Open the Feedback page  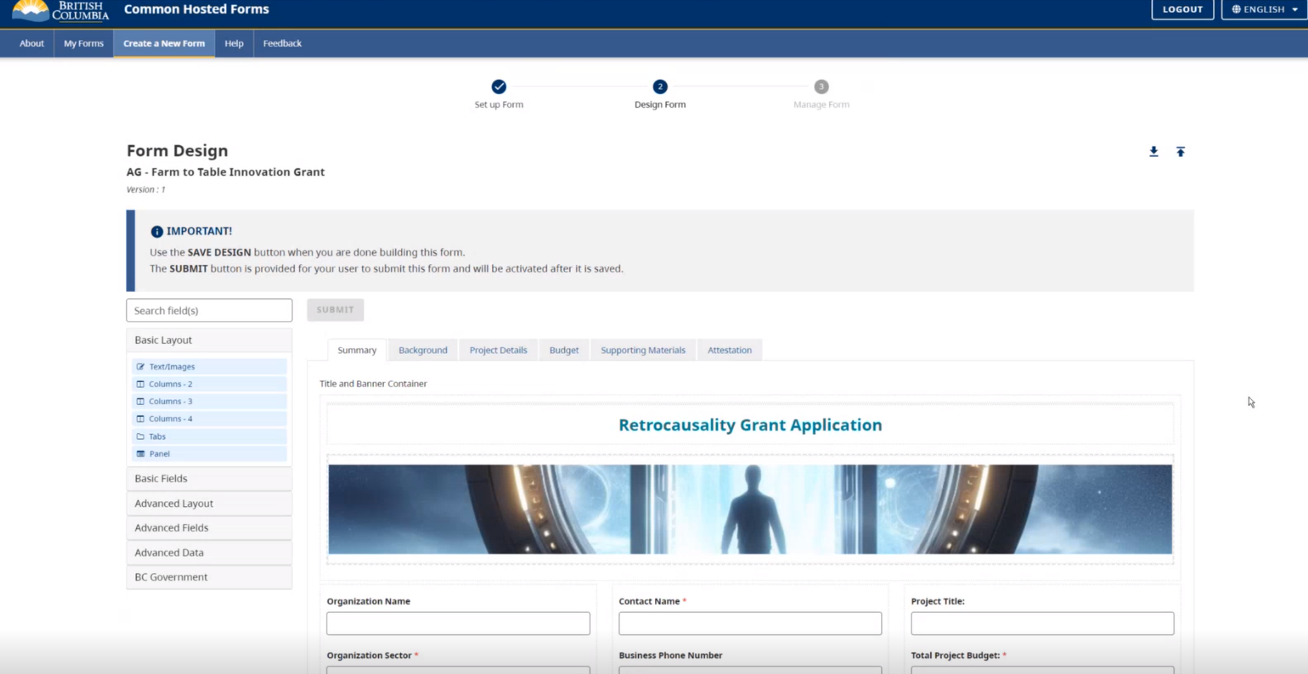[282, 43]
